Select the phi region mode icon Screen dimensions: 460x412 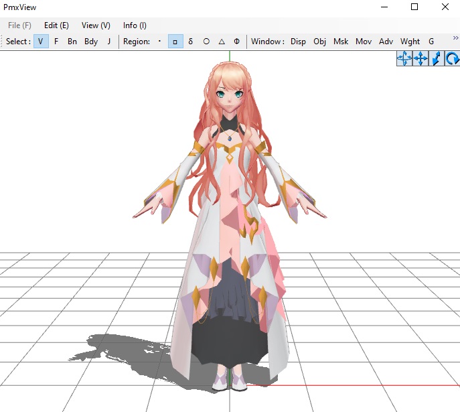(237, 42)
